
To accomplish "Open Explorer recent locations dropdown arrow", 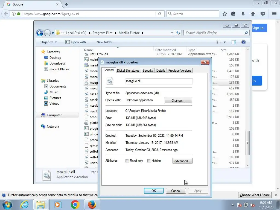I will tap(53, 33).
